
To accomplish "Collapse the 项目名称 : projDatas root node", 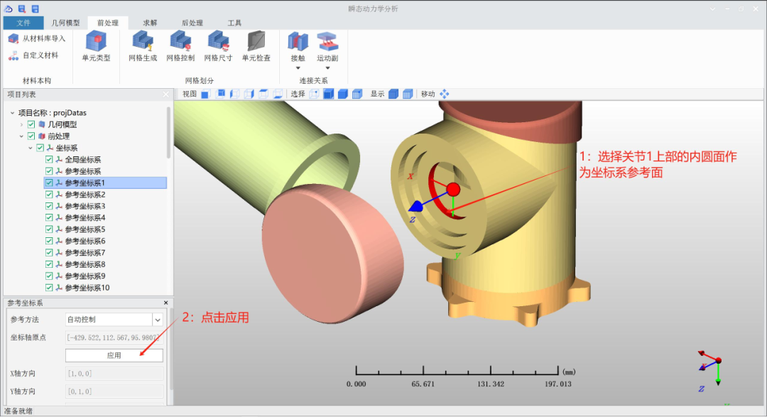I will pyautogui.click(x=12, y=112).
